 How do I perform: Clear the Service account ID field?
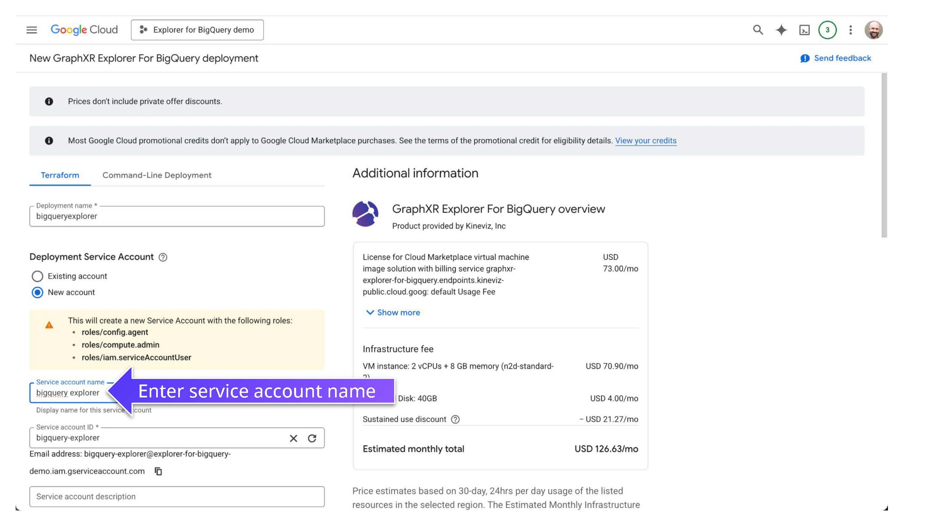(x=294, y=438)
